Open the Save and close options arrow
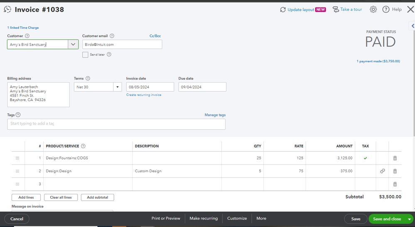 point(410,219)
